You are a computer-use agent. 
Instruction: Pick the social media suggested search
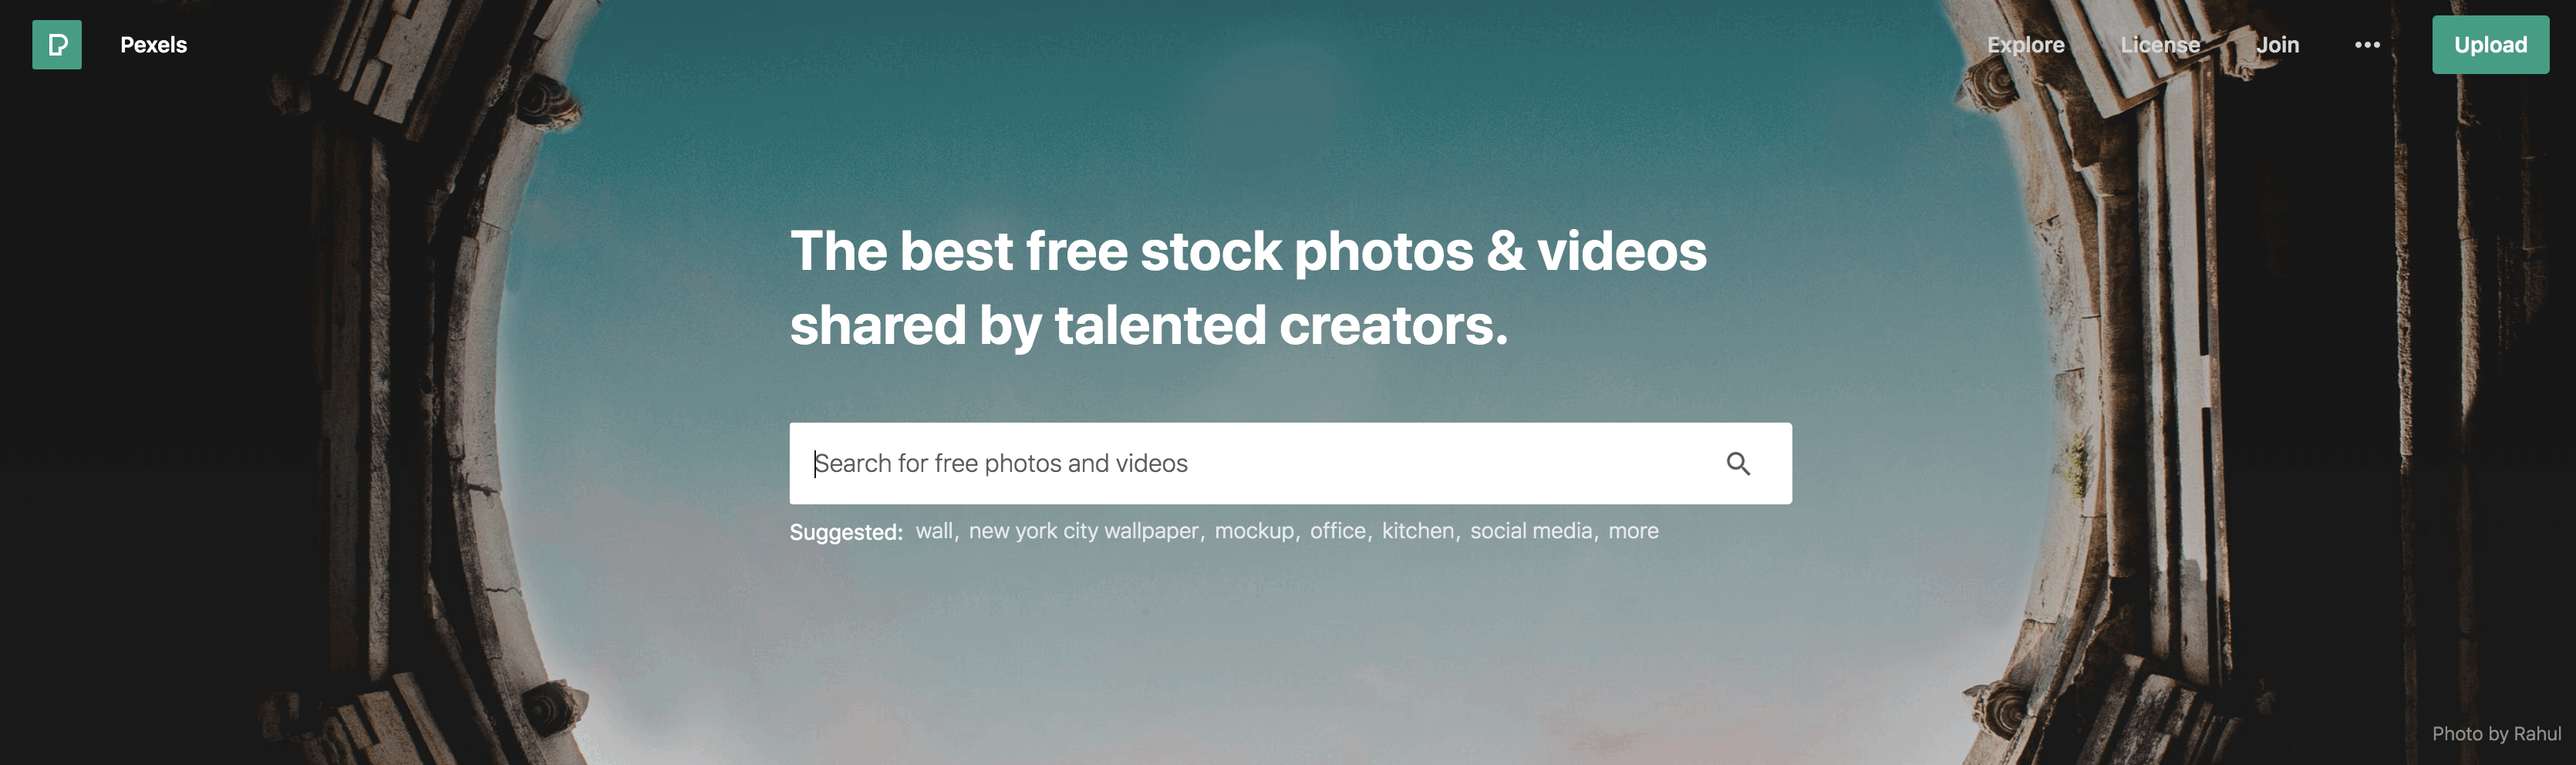coord(1531,531)
